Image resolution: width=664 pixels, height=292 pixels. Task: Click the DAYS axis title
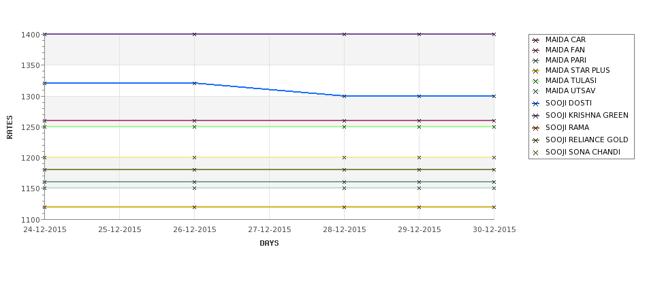click(269, 243)
